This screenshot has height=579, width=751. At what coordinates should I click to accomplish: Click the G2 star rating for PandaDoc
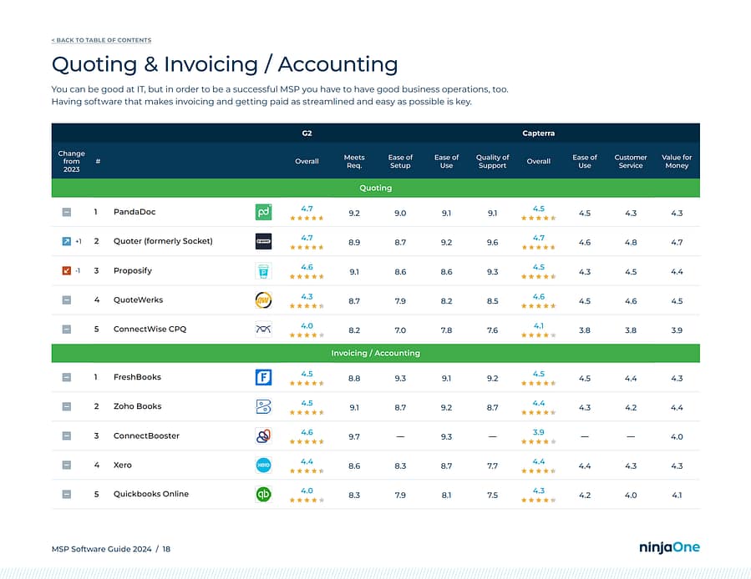point(307,219)
